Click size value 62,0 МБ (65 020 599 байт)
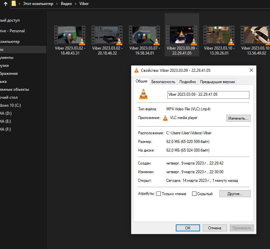The height and width of the screenshot is (249, 270). pos(188,142)
